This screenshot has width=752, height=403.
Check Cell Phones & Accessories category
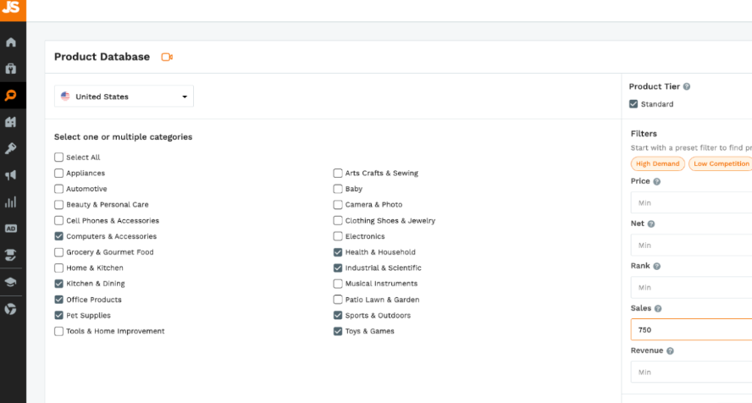(59, 220)
